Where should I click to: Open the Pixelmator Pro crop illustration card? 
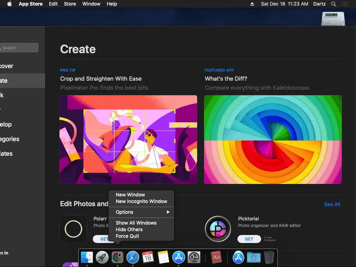128,139
